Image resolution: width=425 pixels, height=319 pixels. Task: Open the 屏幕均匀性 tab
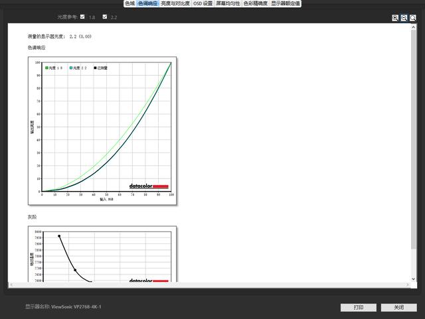[228, 3]
